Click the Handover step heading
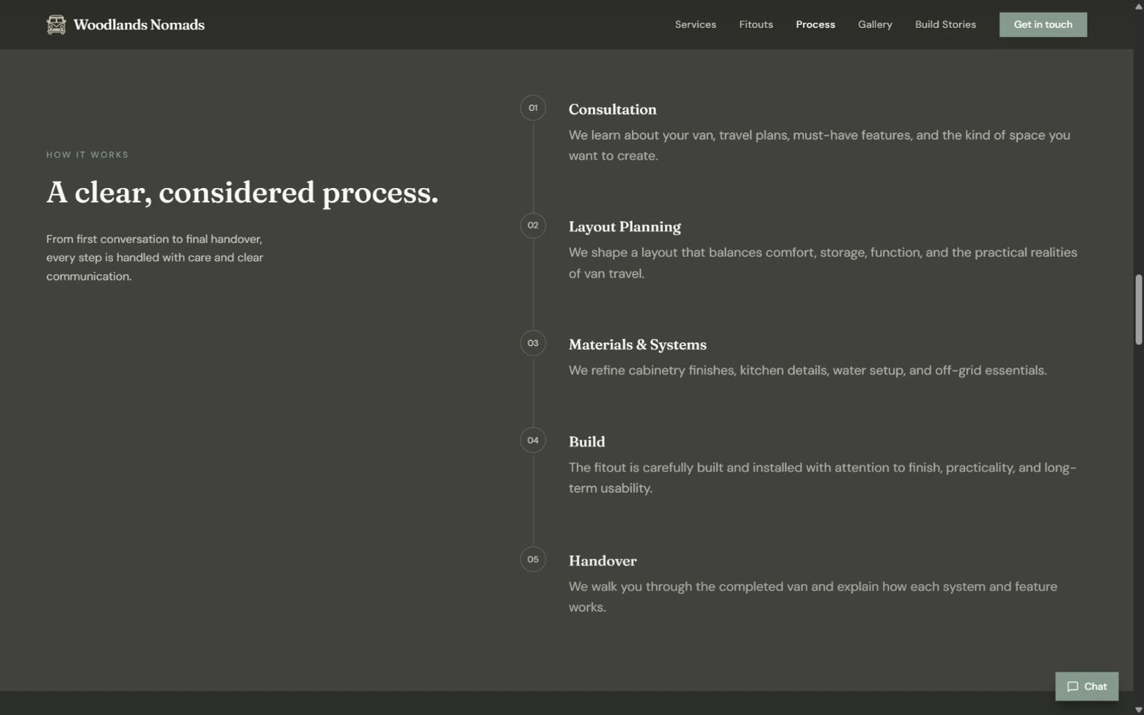 point(602,561)
